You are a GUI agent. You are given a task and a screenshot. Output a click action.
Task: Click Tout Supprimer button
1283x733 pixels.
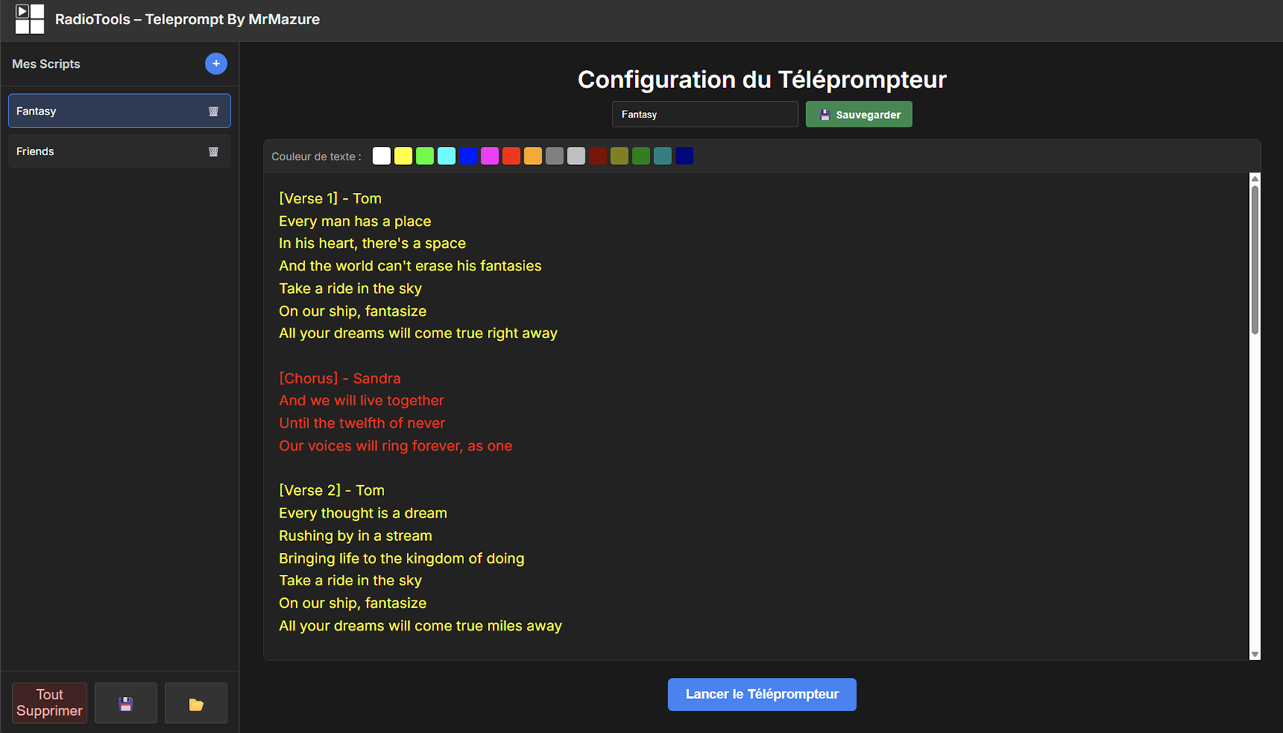50,703
